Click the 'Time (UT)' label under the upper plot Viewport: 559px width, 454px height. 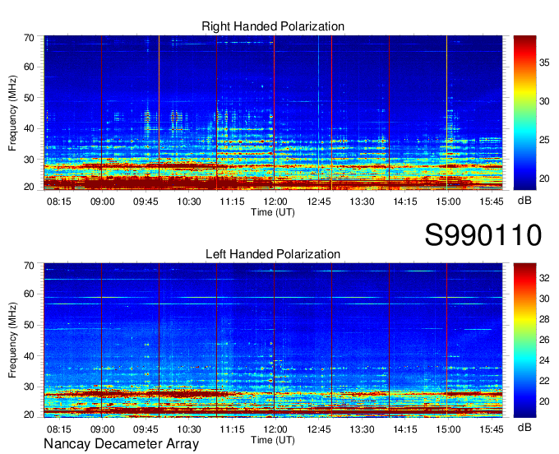coord(273,212)
